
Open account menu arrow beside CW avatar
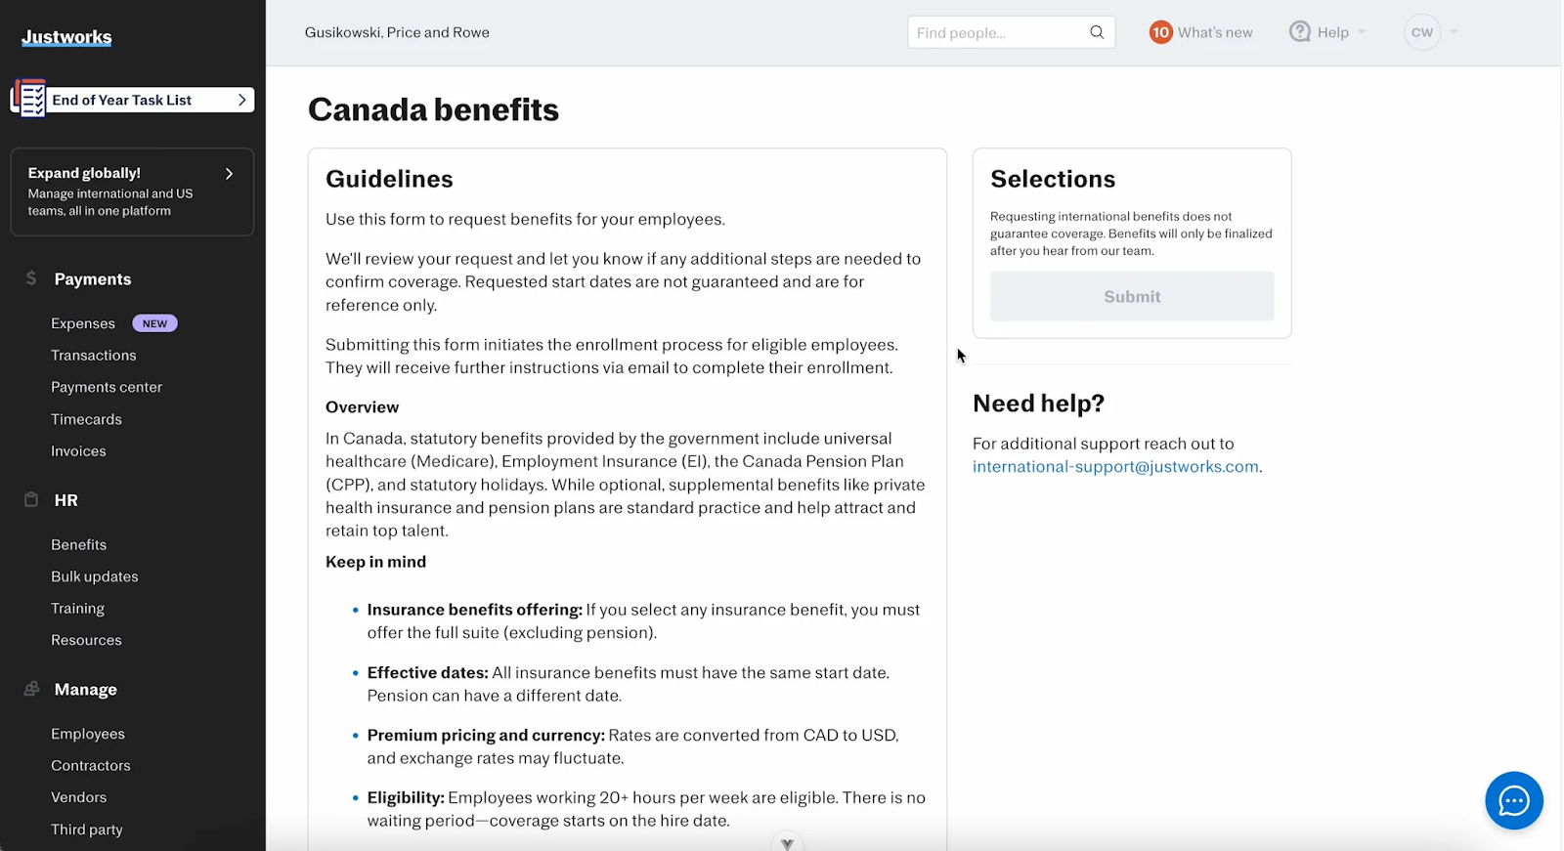click(1454, 32)
